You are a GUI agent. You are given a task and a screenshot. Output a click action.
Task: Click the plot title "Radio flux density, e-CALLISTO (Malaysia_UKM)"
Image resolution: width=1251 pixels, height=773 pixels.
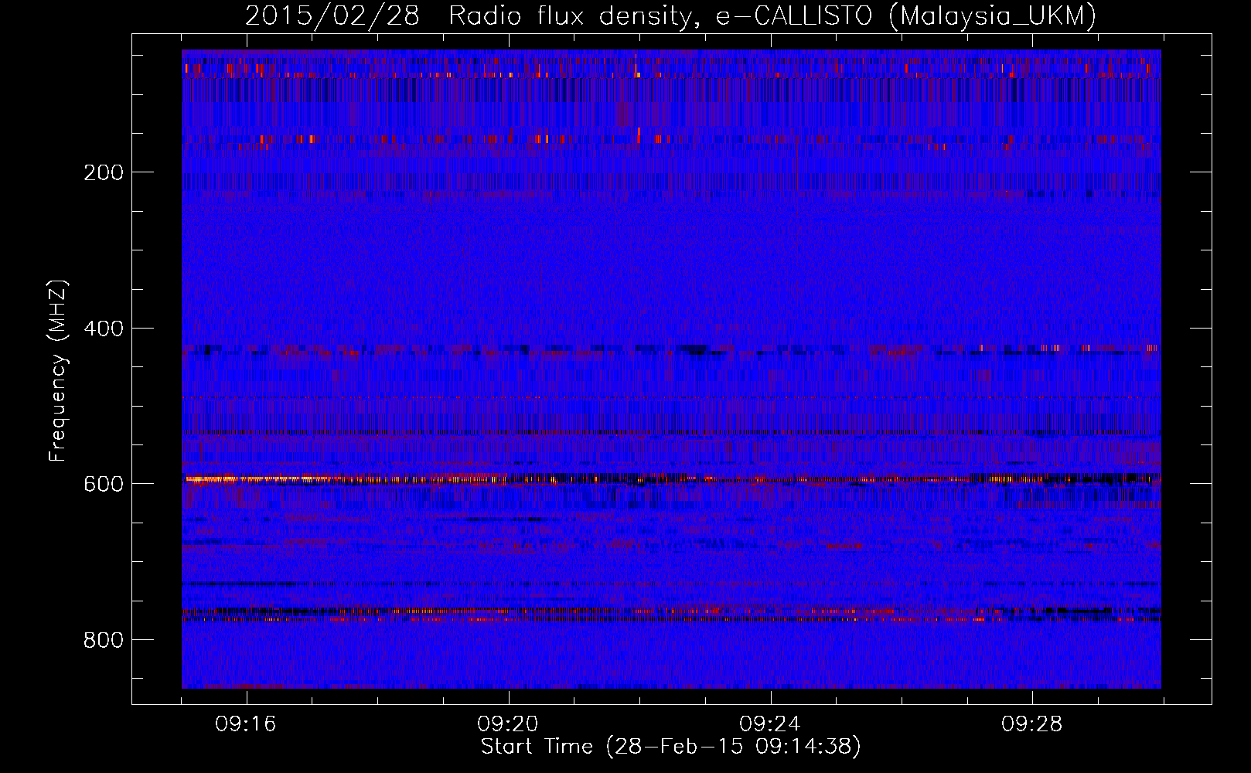pos(772,15)
